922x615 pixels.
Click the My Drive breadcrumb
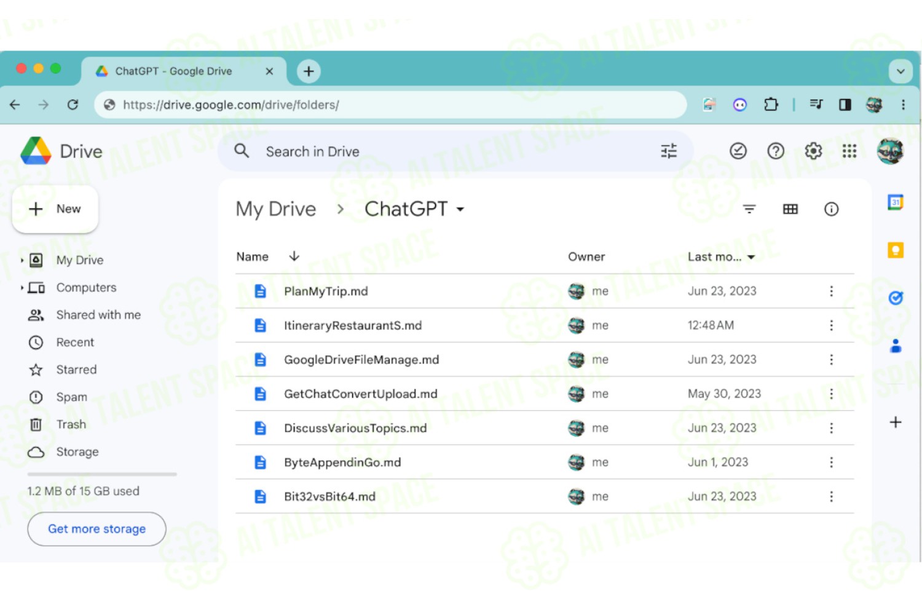276,209
